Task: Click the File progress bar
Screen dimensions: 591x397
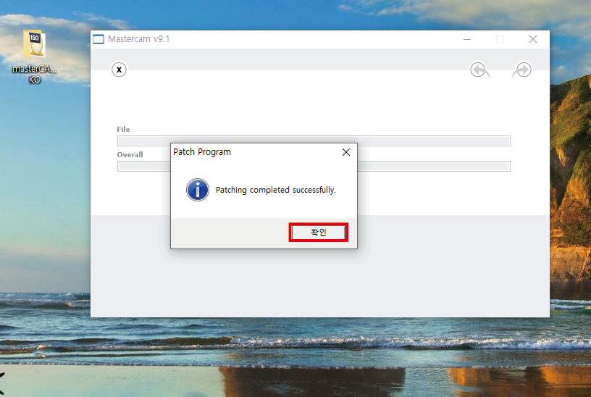Action: [x=314, y=141]
